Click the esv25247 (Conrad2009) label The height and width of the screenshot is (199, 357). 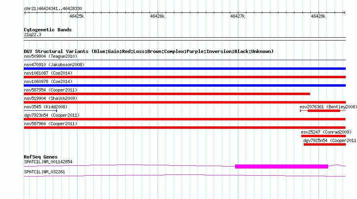tap(326, 132)
